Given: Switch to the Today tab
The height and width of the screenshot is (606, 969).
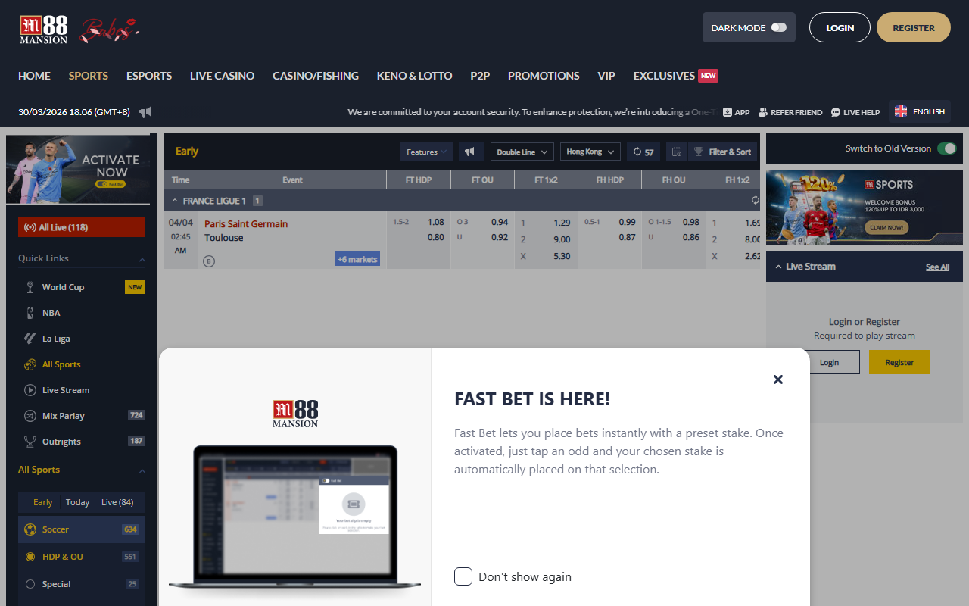Looking at the screenshot, I should pos(77,502).
